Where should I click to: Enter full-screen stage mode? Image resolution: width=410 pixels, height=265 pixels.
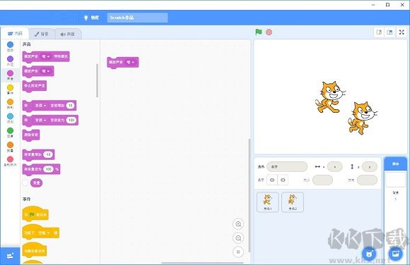click(x=402, y=32)
